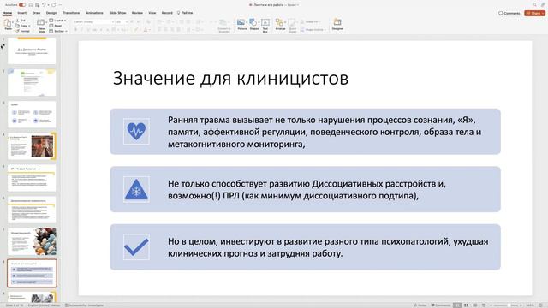The image size is (548, 308).
Task: Switch to the Animations tab
Action: (x=94, y=13)
